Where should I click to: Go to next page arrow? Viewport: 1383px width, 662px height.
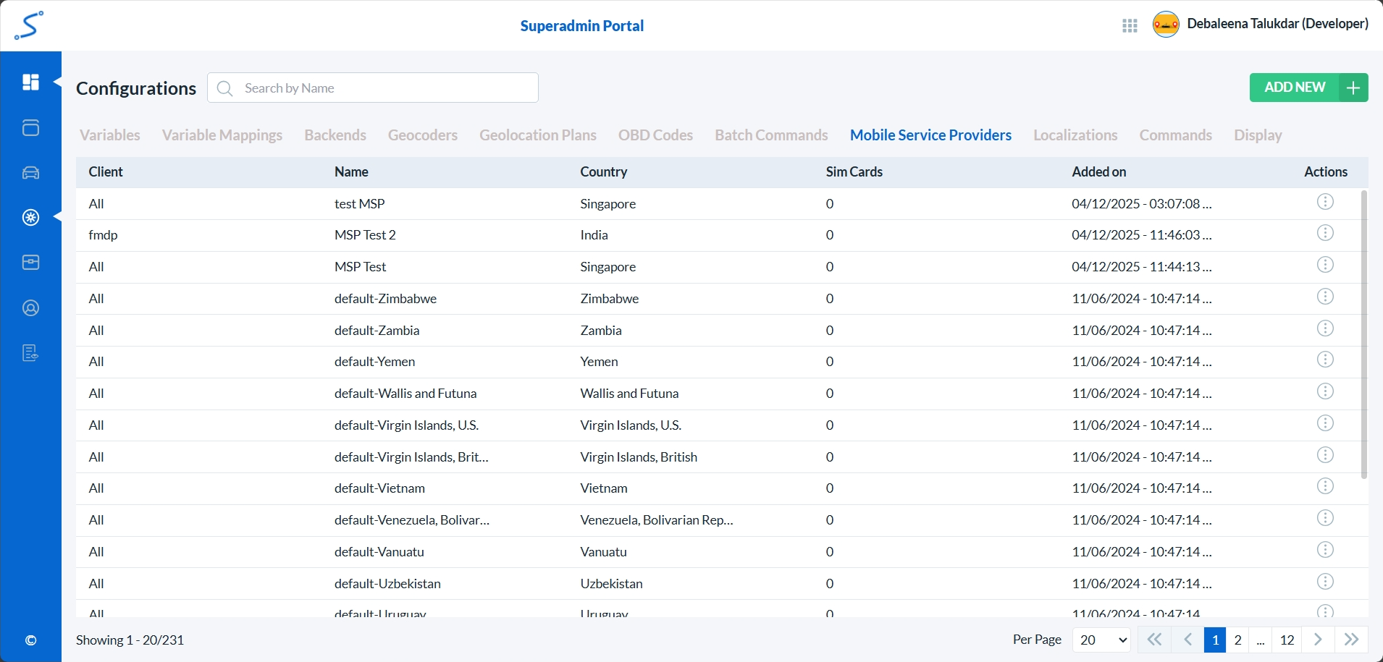(1318, 640)
